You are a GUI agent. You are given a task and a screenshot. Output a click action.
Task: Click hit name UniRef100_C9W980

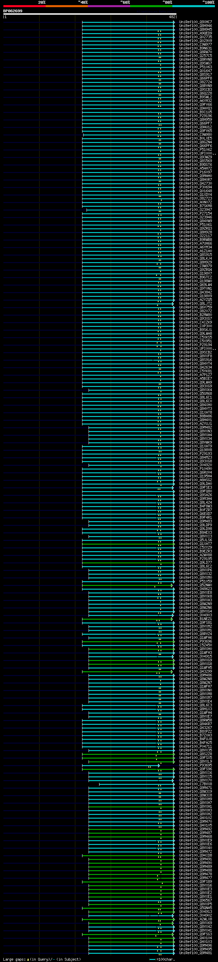(x=196, y=135)
